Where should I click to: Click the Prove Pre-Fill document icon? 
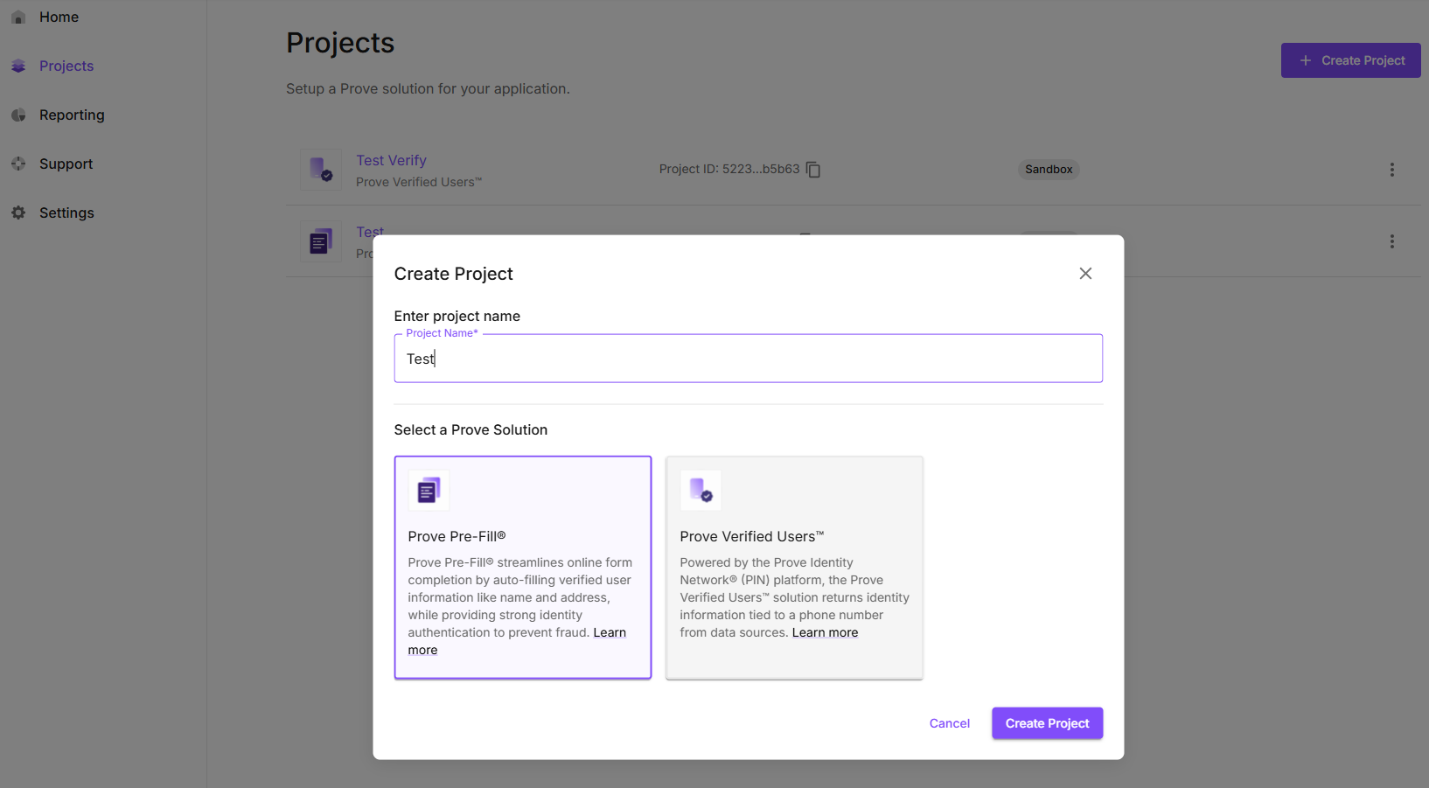click(x=429, y=491)
